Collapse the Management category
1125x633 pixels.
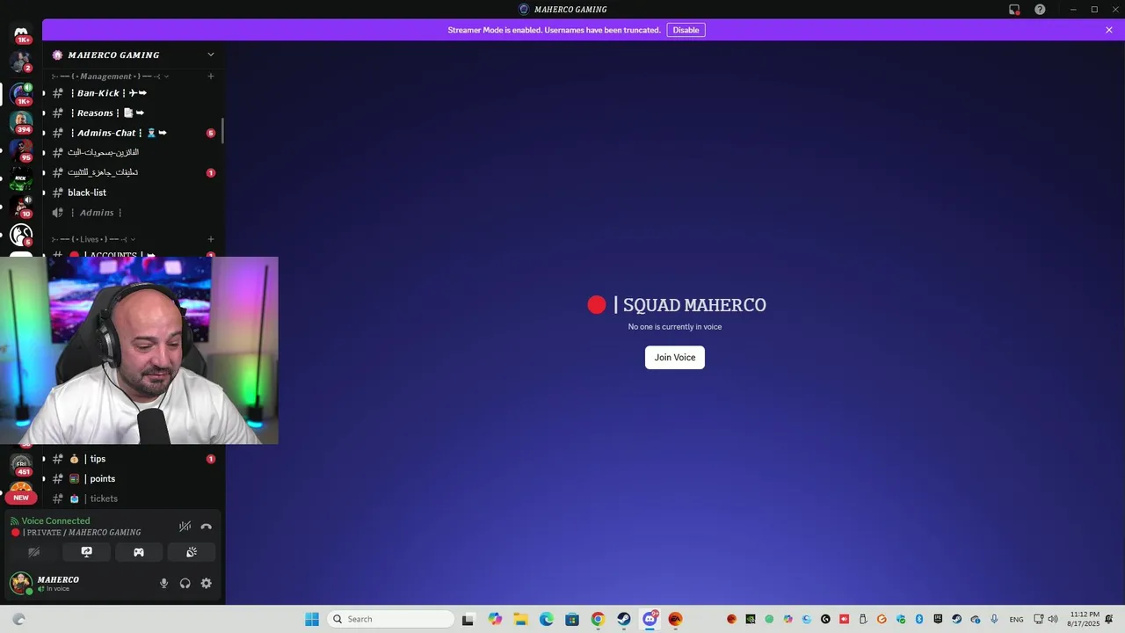pyautogui.click(x=110, y=76)
